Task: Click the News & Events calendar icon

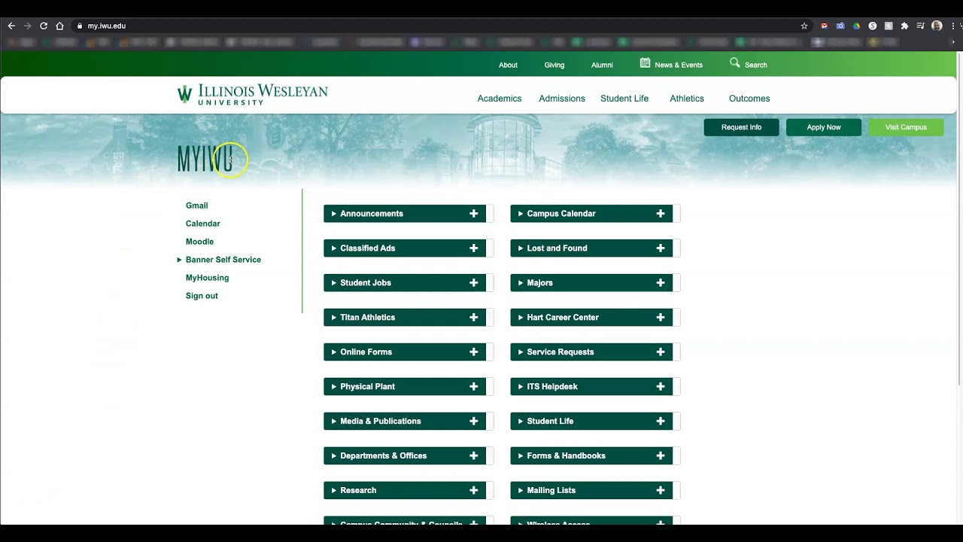Action: tap(645, 63)
